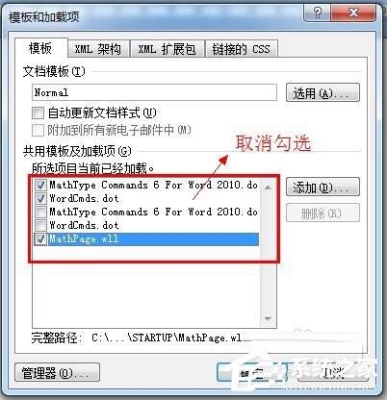
Task: Close the 模板和加载项 dialog
Action: point(353,12)
